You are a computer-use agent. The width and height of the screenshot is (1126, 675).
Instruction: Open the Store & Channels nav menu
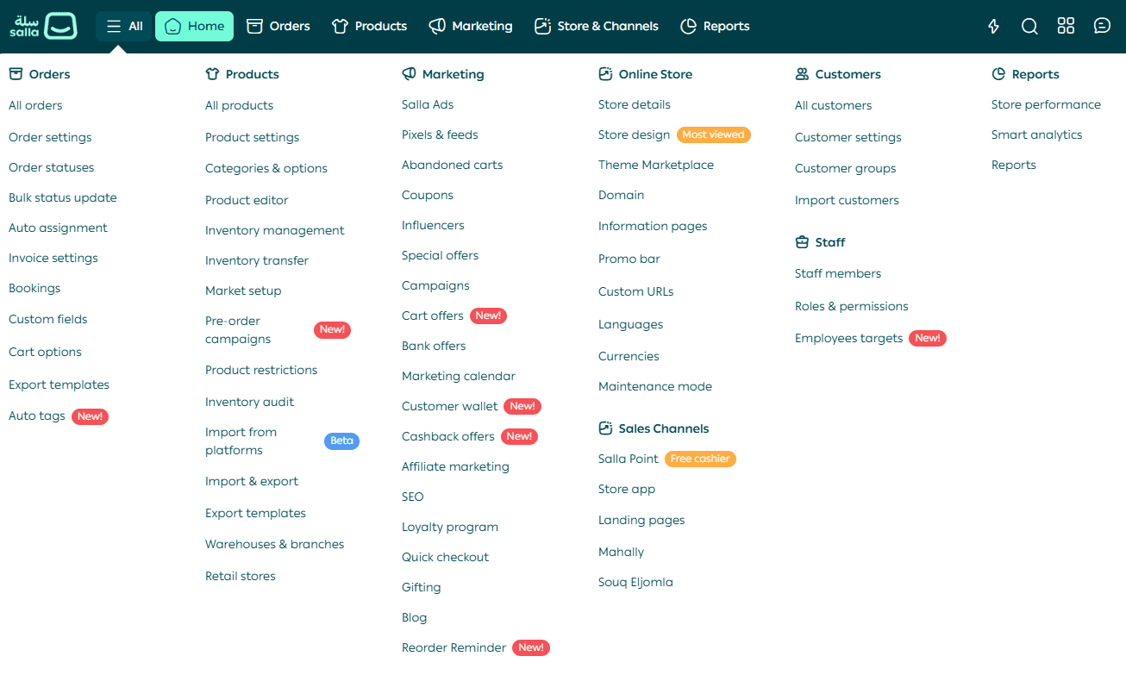pyautogui.click(x=596, y=26)
